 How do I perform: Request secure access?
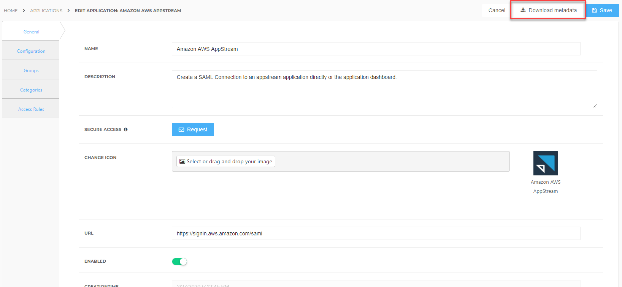(x=193, y=129)
